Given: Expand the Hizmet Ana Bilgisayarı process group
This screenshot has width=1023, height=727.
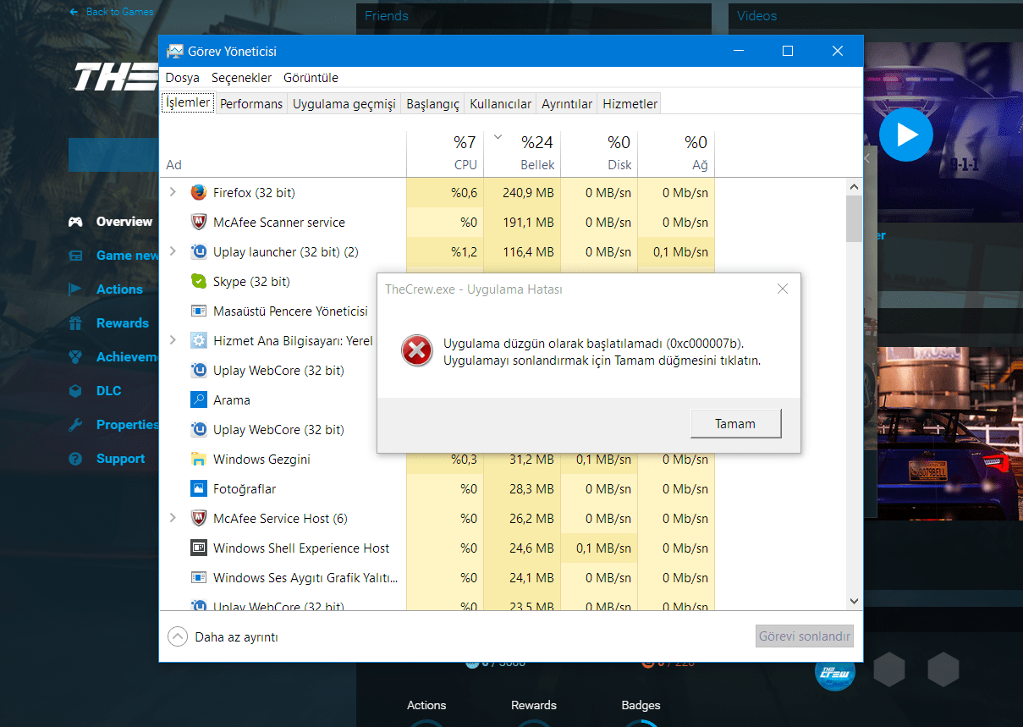Looking at the screenshot, I should coord(173,340).
